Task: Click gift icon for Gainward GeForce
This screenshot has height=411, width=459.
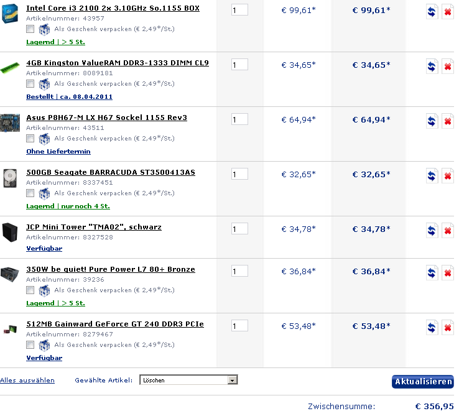Action: [44, 345]
